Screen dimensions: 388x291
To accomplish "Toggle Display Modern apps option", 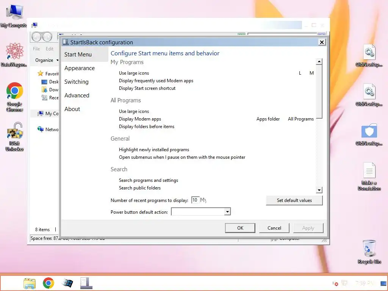I will (140, 119).
